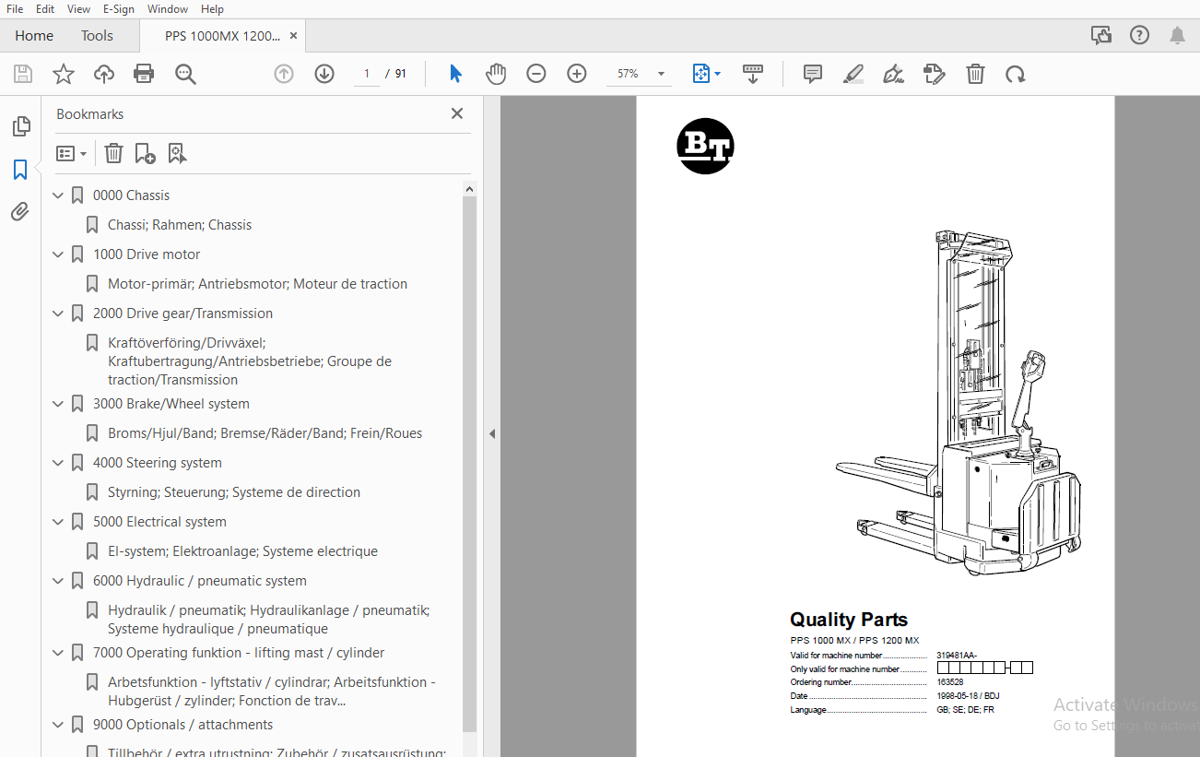Collapse 5000 Electrical system bookmark

pos(58,522)
